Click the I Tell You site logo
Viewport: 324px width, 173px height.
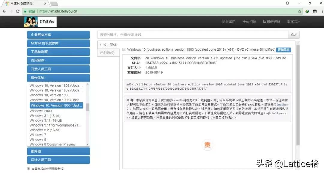point(40,22)
